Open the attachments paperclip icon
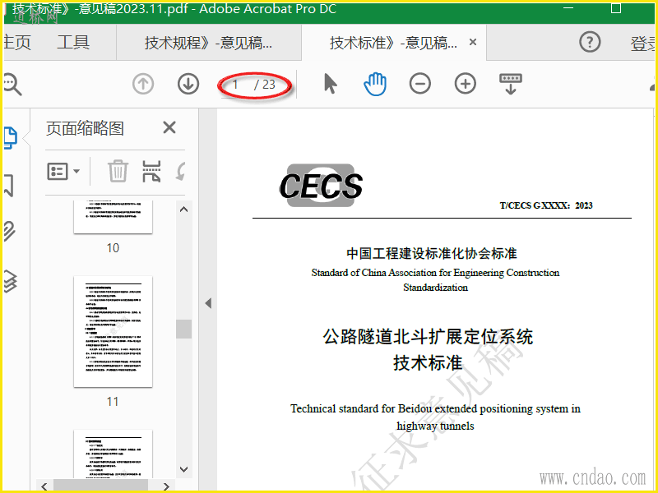 9,231
